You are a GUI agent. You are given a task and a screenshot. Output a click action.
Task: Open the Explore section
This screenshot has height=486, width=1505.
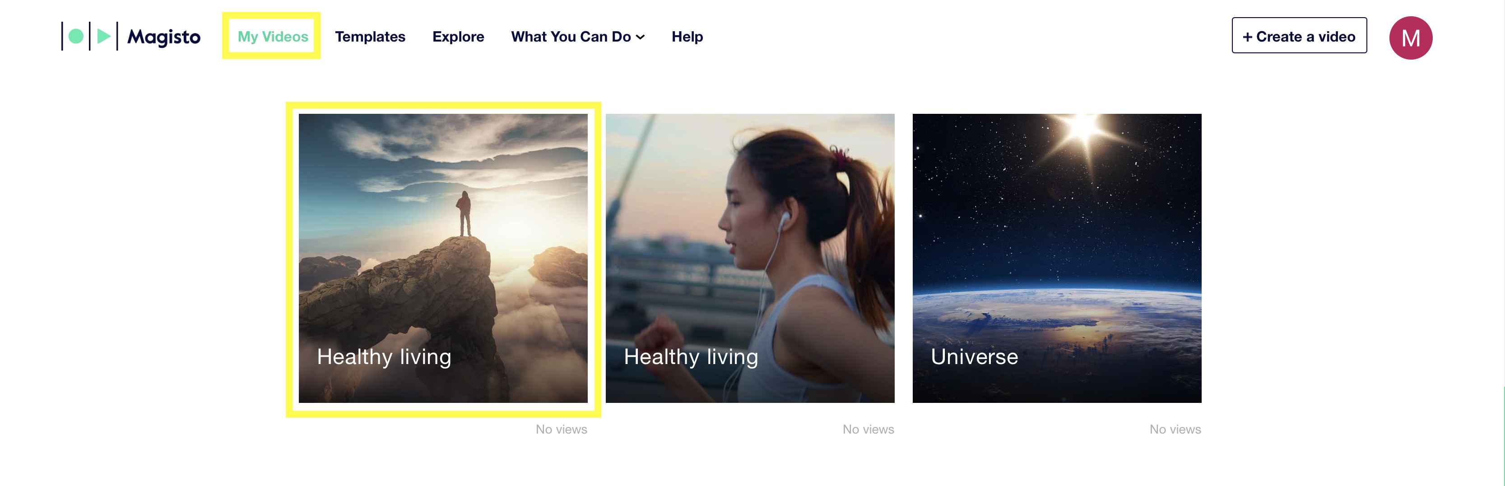tap(458, 36)
